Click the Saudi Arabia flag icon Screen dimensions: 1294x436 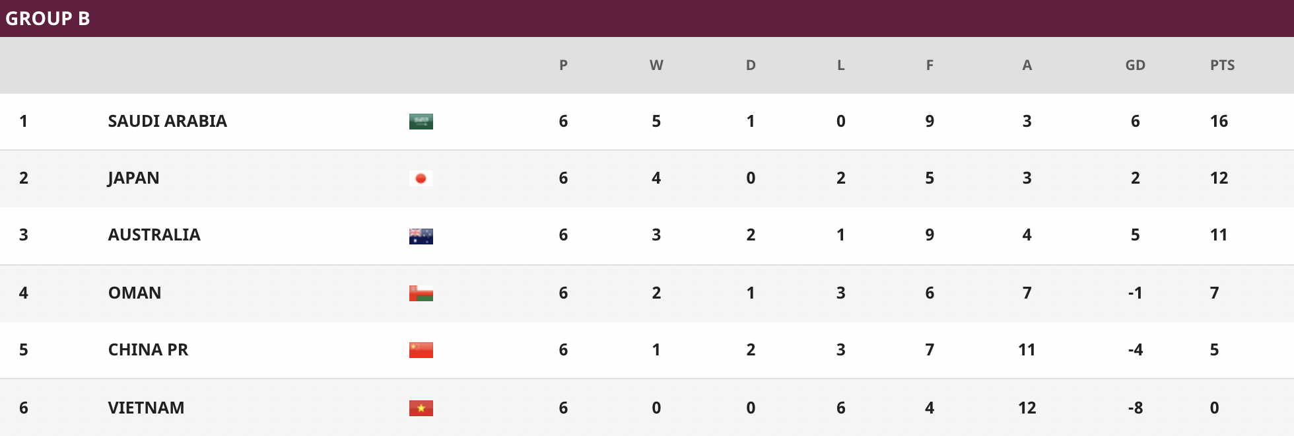pos(421,122)
